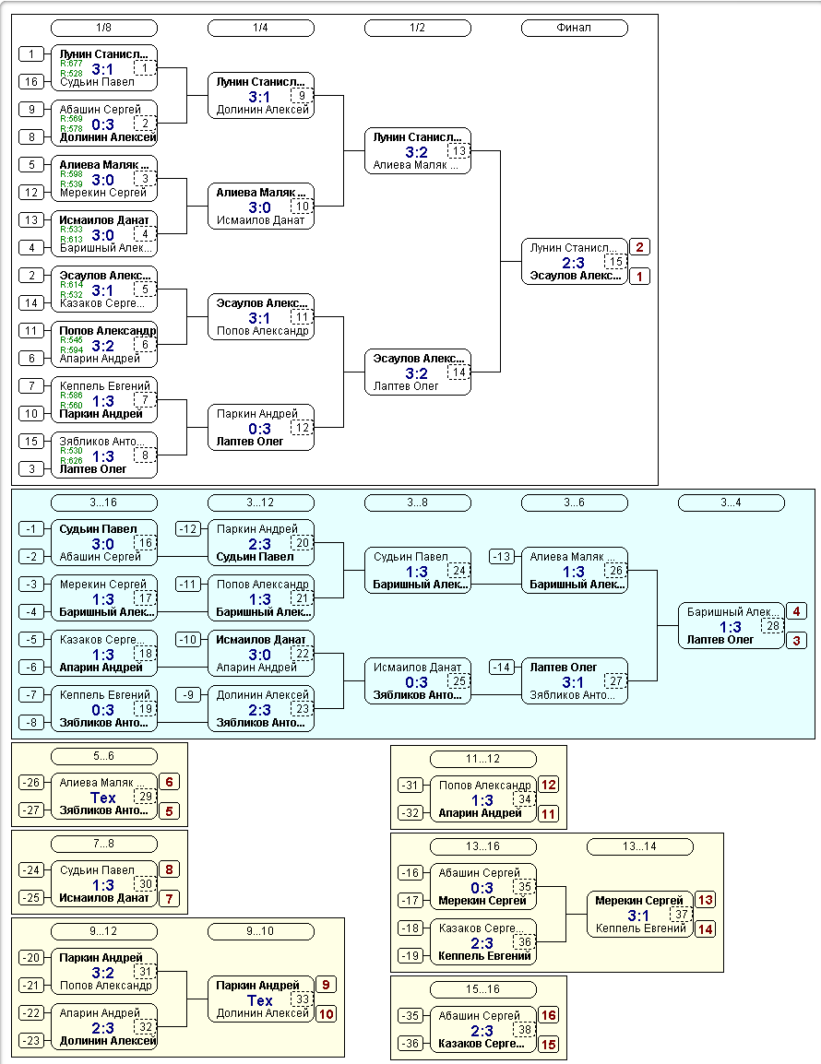Screen dimensions: 821x1064
Task: Click the 15...16 bracket header
Action: tap(482, 989)
